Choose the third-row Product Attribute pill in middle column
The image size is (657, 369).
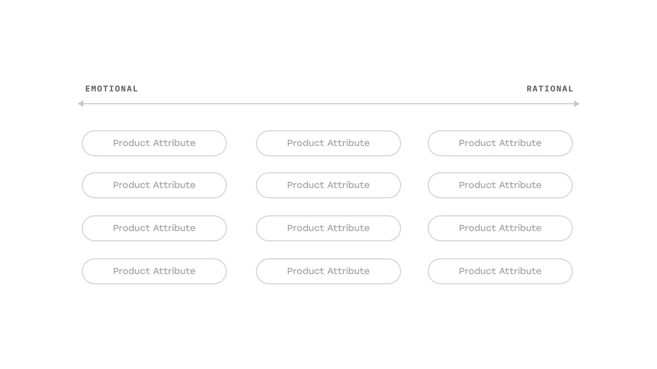pos(328,229)
